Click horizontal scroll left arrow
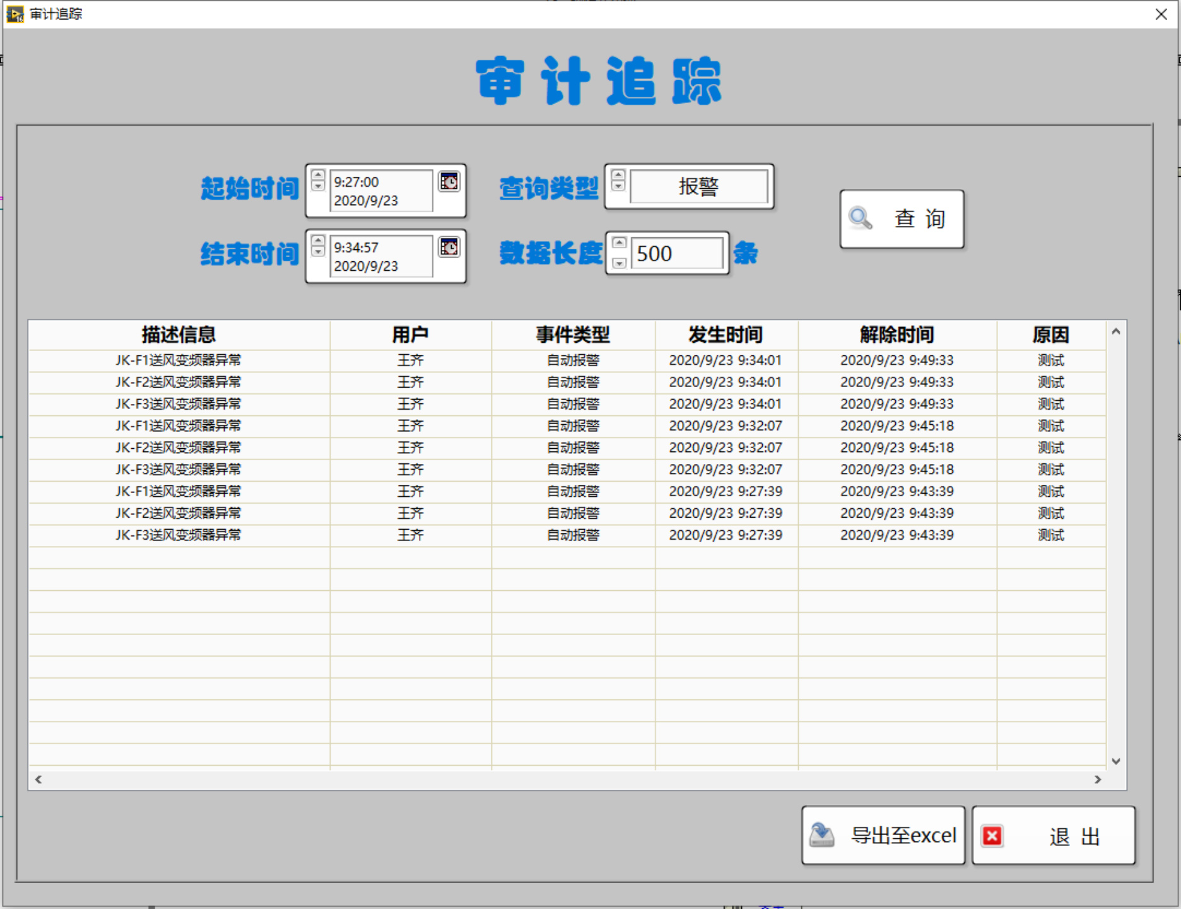Image resolution: width=1181 pixels, height=909 pixels. point(38,780)
